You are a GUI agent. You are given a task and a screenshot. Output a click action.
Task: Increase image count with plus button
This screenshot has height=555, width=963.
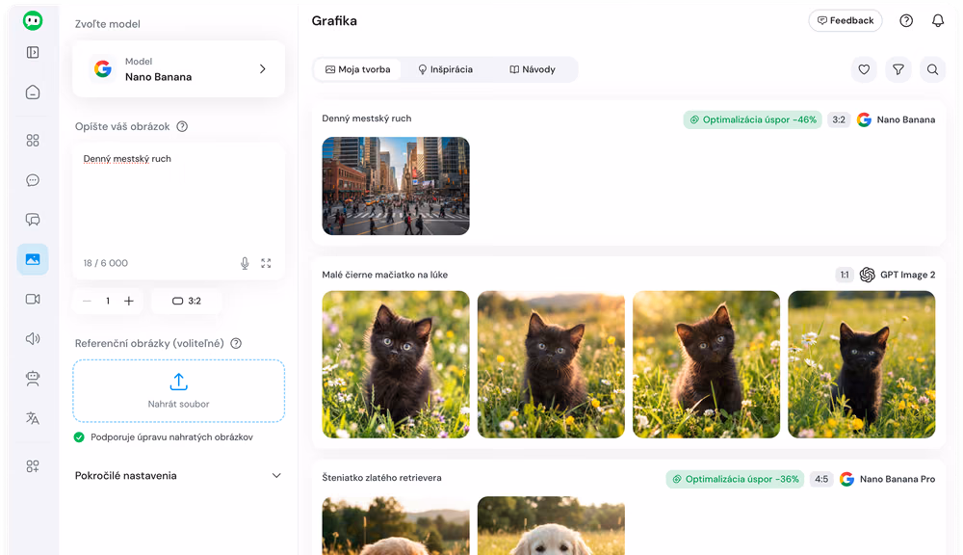click(129, 302)
